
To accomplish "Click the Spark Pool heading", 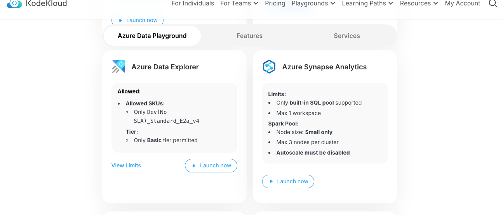I will tap(283, 124).
